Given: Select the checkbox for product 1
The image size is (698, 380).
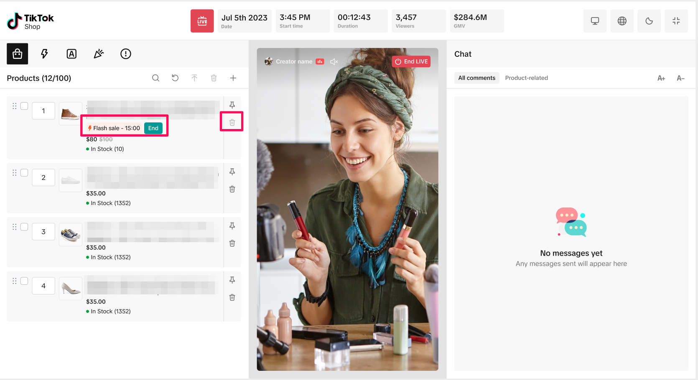Looking at the screenshot, I should (24, 106).
